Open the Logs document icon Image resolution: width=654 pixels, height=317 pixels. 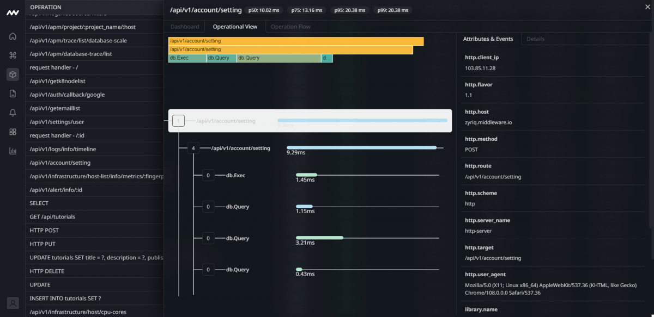[13, 93]
